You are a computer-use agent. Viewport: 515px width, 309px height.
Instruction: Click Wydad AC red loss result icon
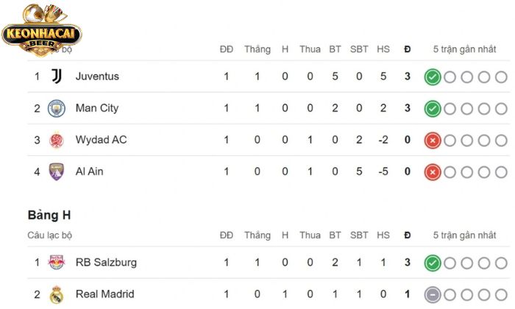pyautogui.click(x=433, y=141)
